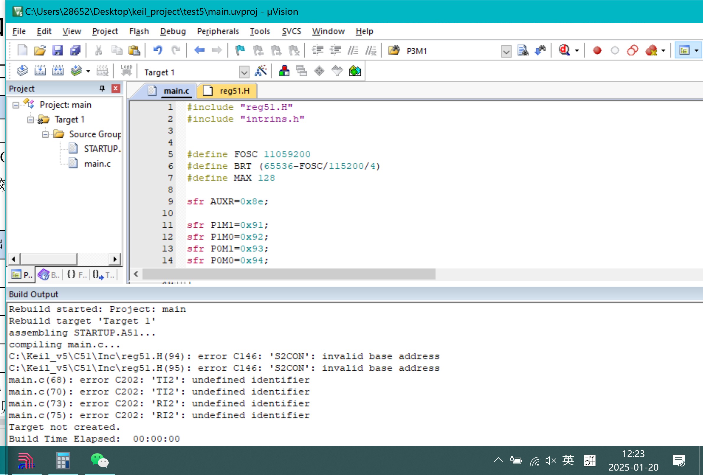The height and width of the screenshot is (475, 703).
Task: Open the File menu
Action: click(19, 31)
